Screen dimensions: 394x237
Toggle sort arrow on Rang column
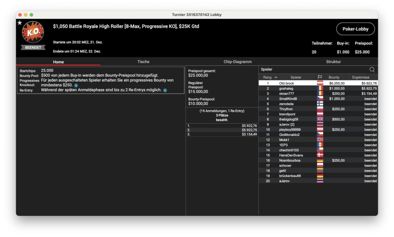click(276, 77)
